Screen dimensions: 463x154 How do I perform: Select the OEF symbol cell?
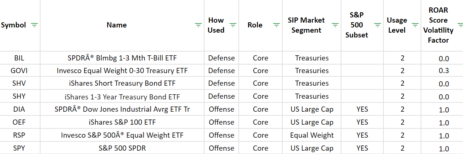20,122
